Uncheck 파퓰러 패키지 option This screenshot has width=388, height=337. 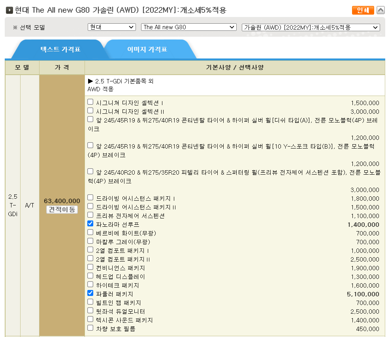90,293
